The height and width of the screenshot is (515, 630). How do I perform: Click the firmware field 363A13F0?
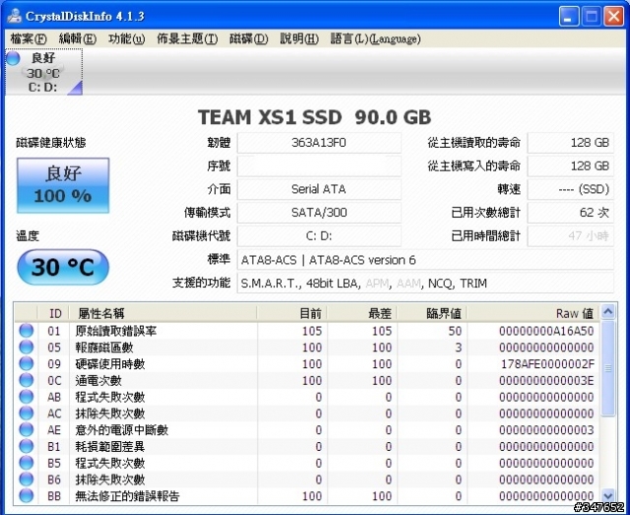pos(319,143)
